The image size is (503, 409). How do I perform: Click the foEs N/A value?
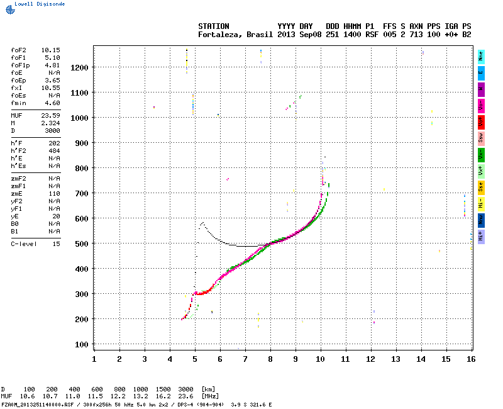[54, 96]
